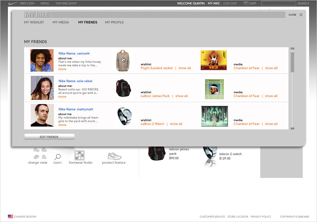This screenshot has height=222, width=317.
Task: Expand 'more' for carlos44's about me
Action: 62,69
